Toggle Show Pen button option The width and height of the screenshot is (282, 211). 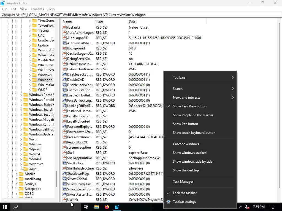pyautogui.click(x=200, y=124)
